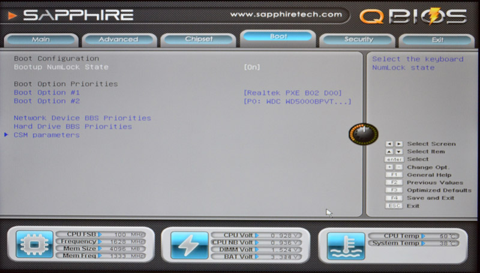Click the enter key icon
Screen dimensions: 480x273
[x=394, y=160]
